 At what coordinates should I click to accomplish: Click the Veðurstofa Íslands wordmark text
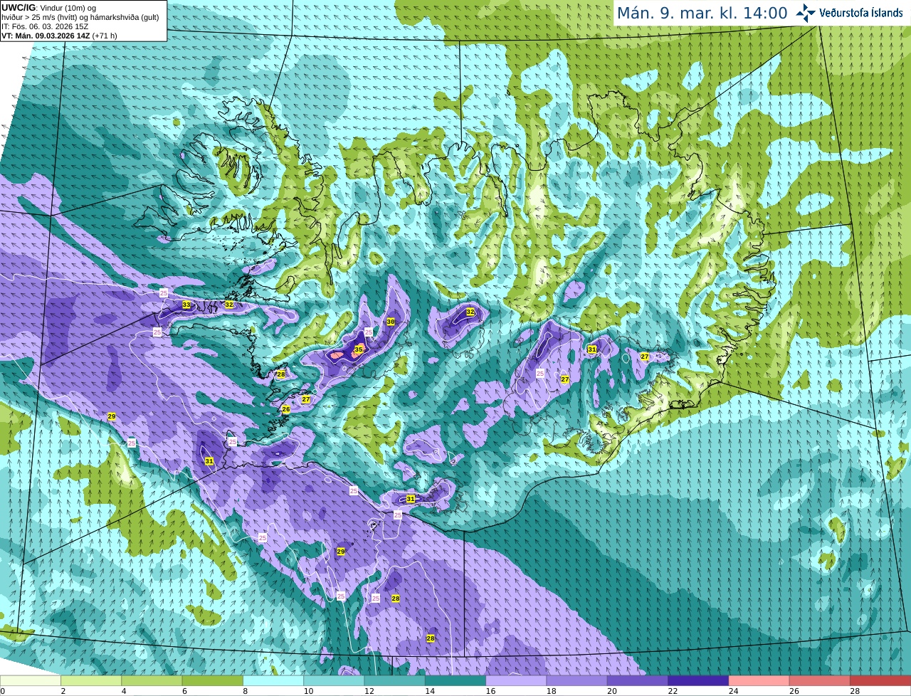point(861,13)
